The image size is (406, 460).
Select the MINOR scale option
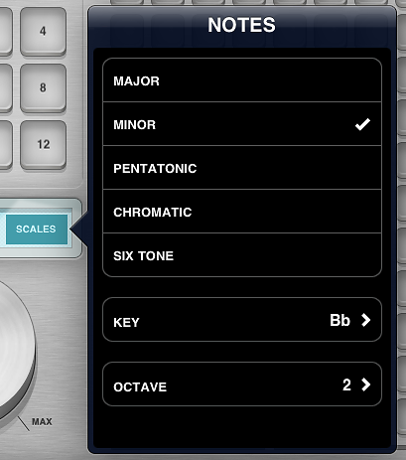(242, 124)
